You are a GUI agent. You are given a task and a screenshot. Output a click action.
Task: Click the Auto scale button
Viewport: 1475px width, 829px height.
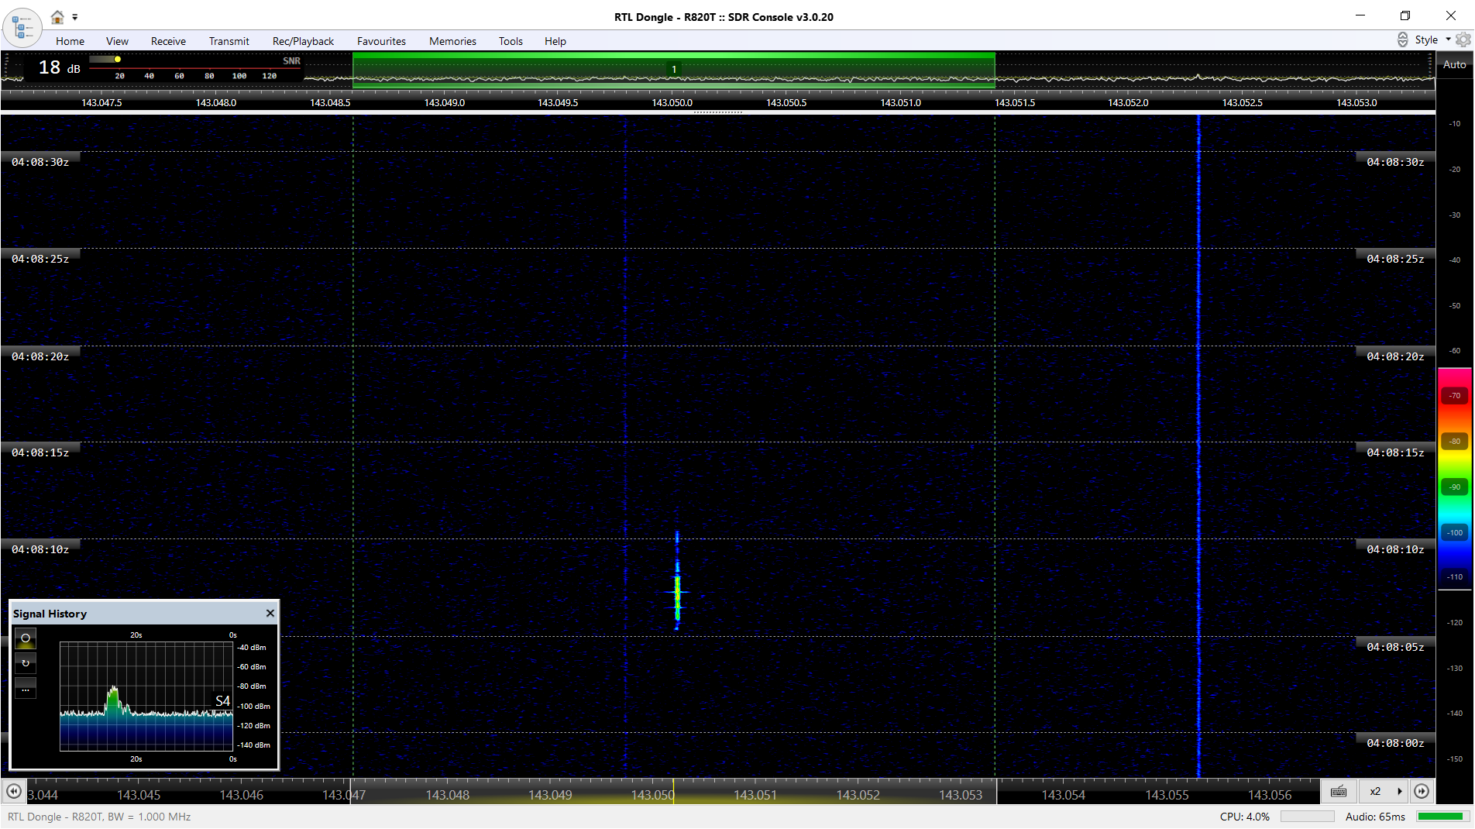click(1454, 64)
